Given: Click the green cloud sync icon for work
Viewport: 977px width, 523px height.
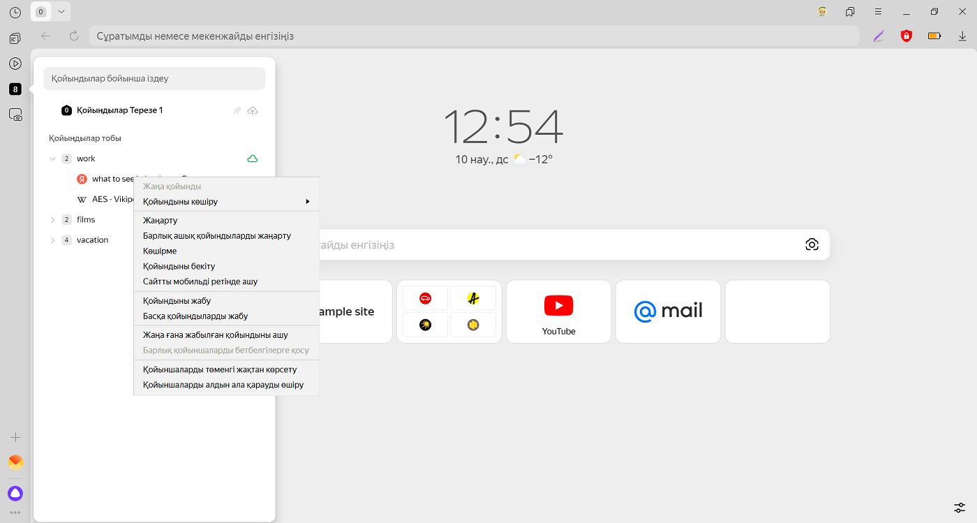Looking at the screenshot, I should pos(253,159).
